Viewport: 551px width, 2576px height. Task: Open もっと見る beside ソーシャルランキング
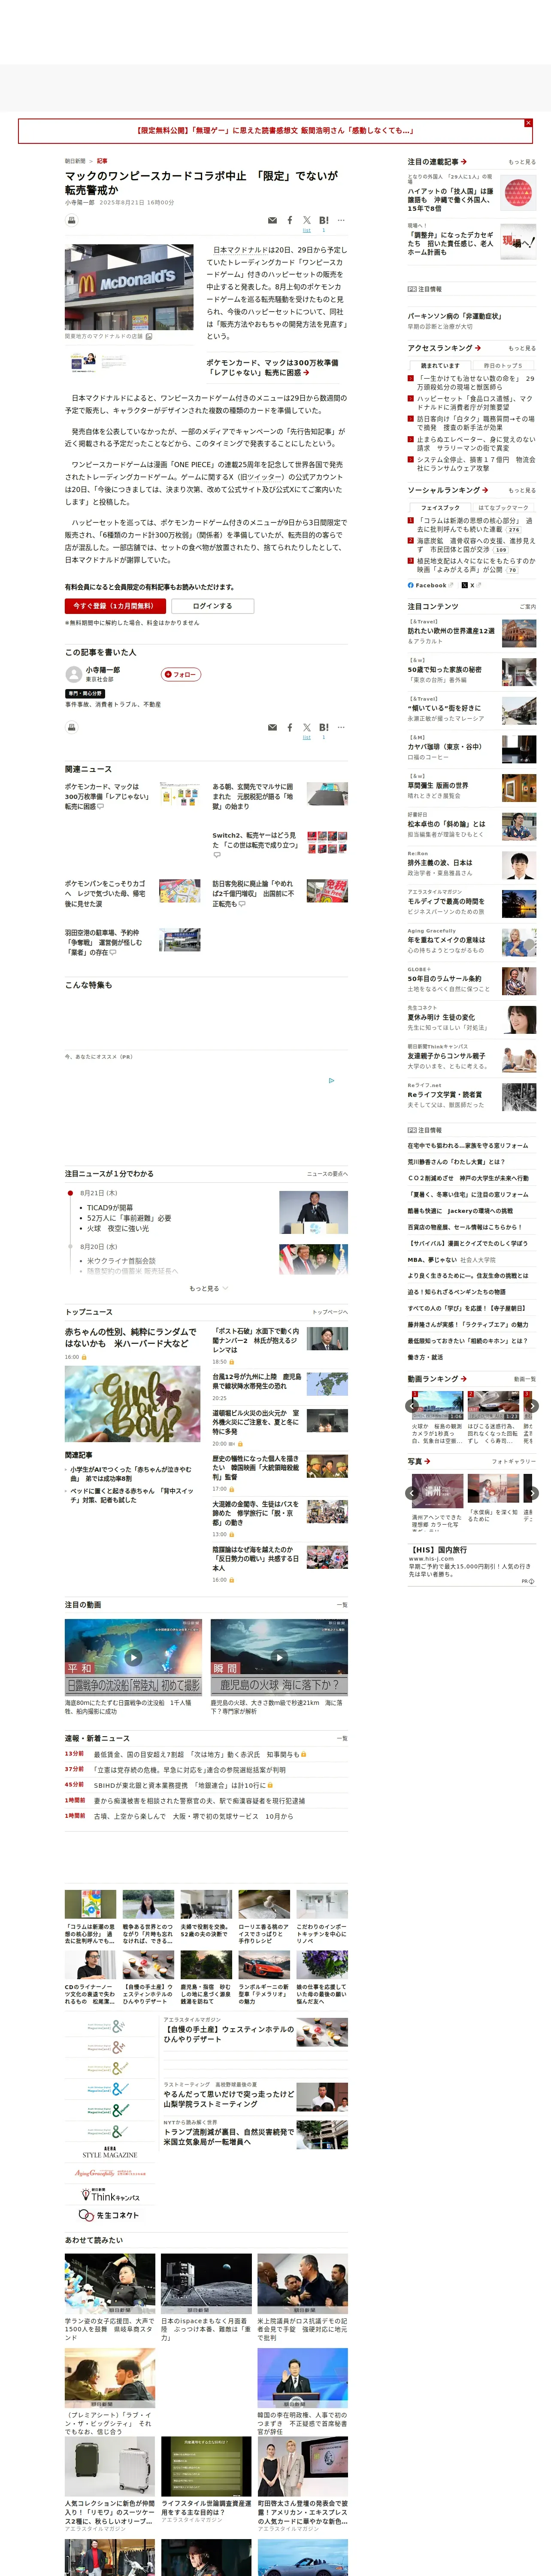tap(521, 490)
